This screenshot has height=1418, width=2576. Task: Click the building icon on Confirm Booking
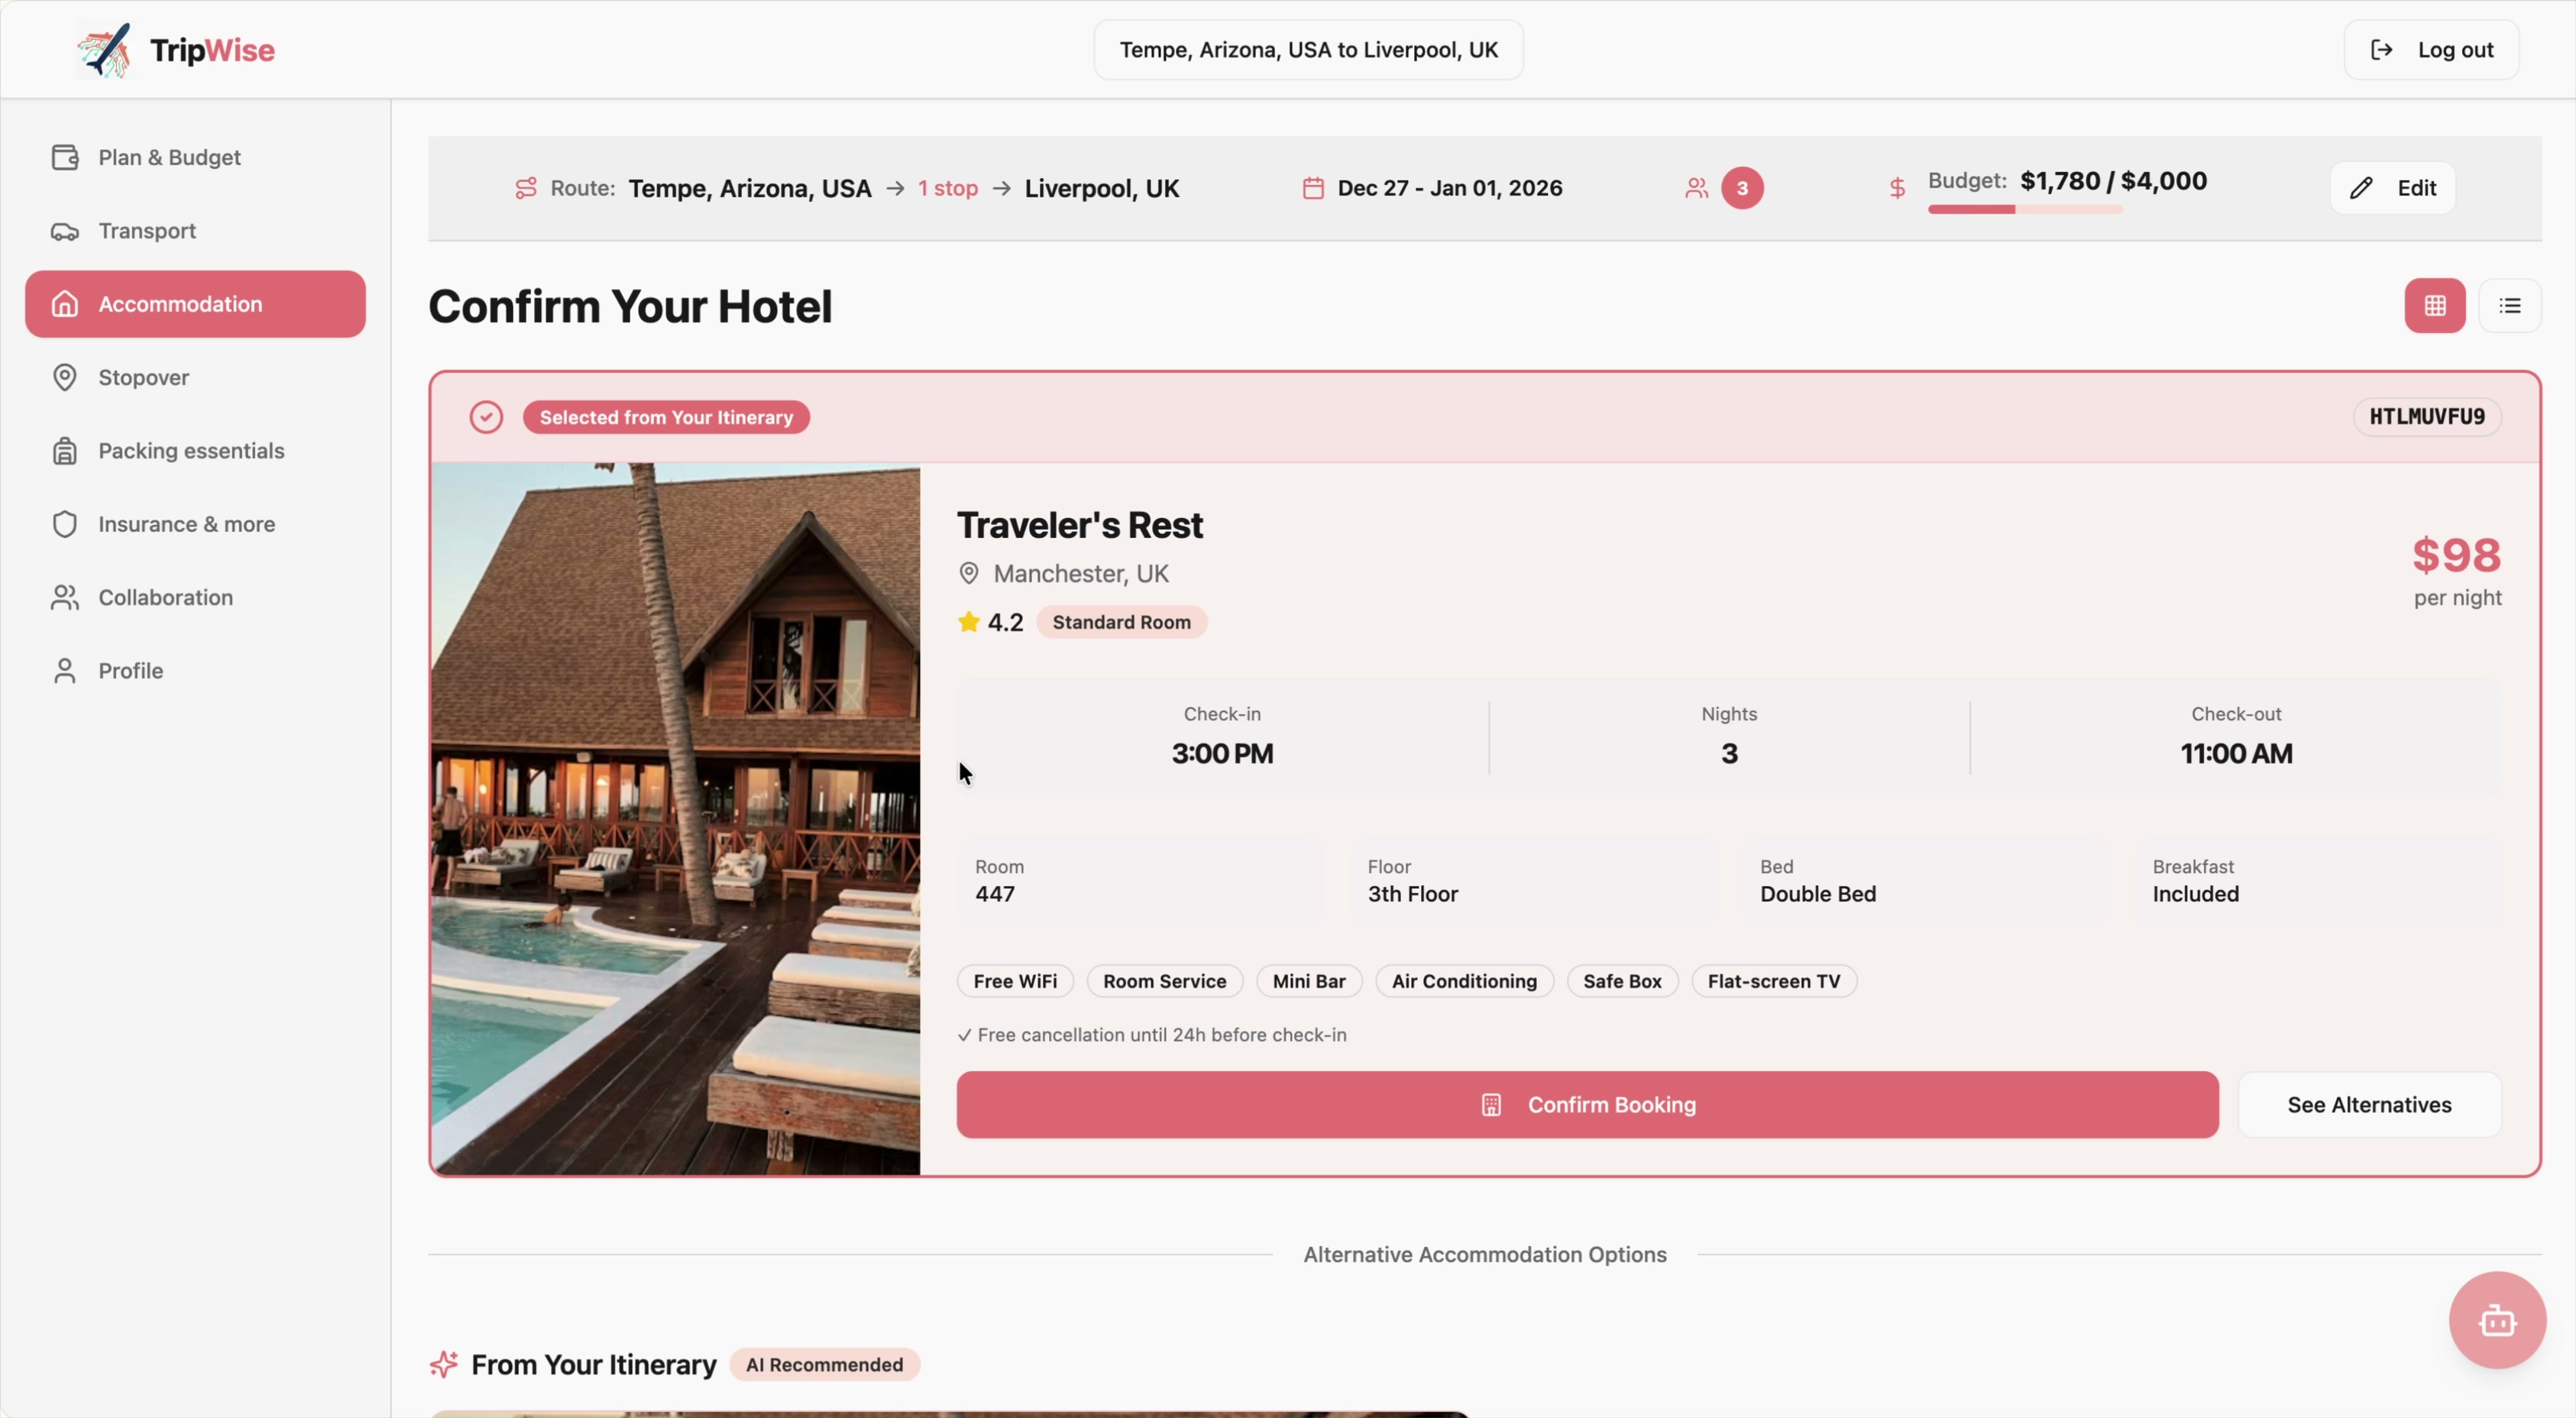(1491, 1105)
